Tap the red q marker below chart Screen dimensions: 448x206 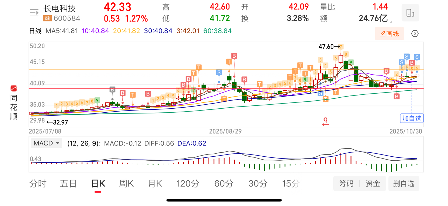(325, 121)
